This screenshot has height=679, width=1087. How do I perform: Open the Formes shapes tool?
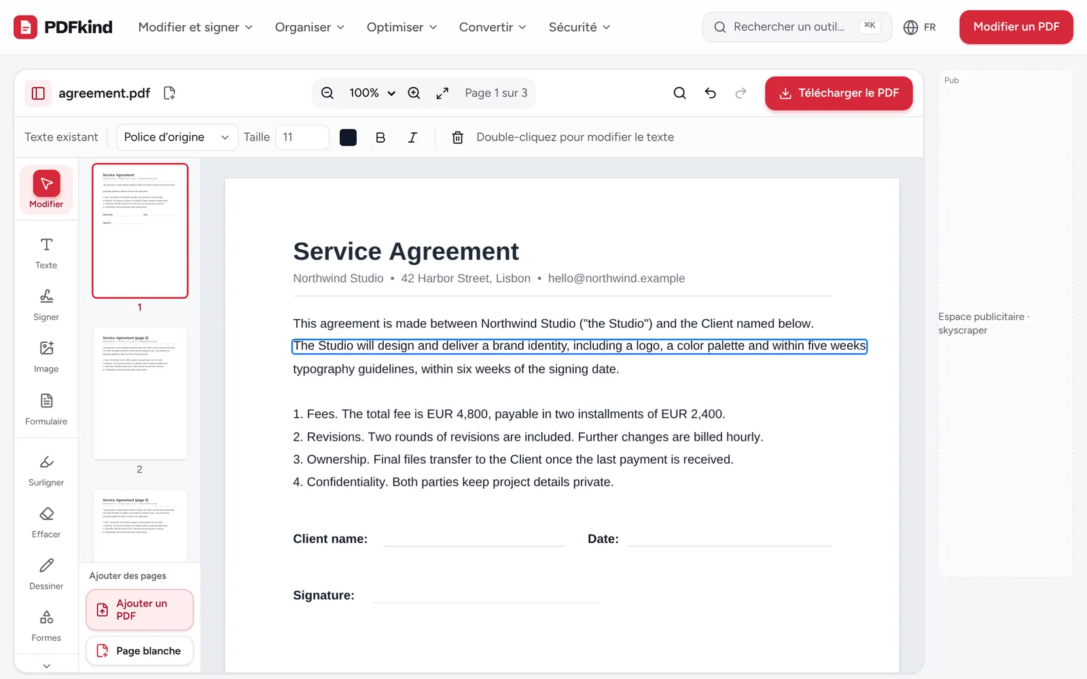coord(46,626)
